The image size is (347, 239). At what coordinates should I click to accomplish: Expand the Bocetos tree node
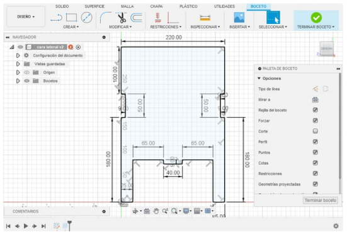[x=18, y=81]
